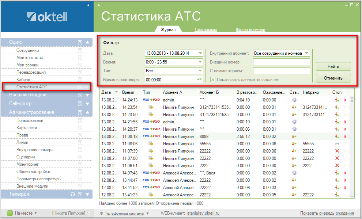This screenshot has width=362, height=219.
Task: Open the Внутренний абонент dropdown
Action: (306, 53)
